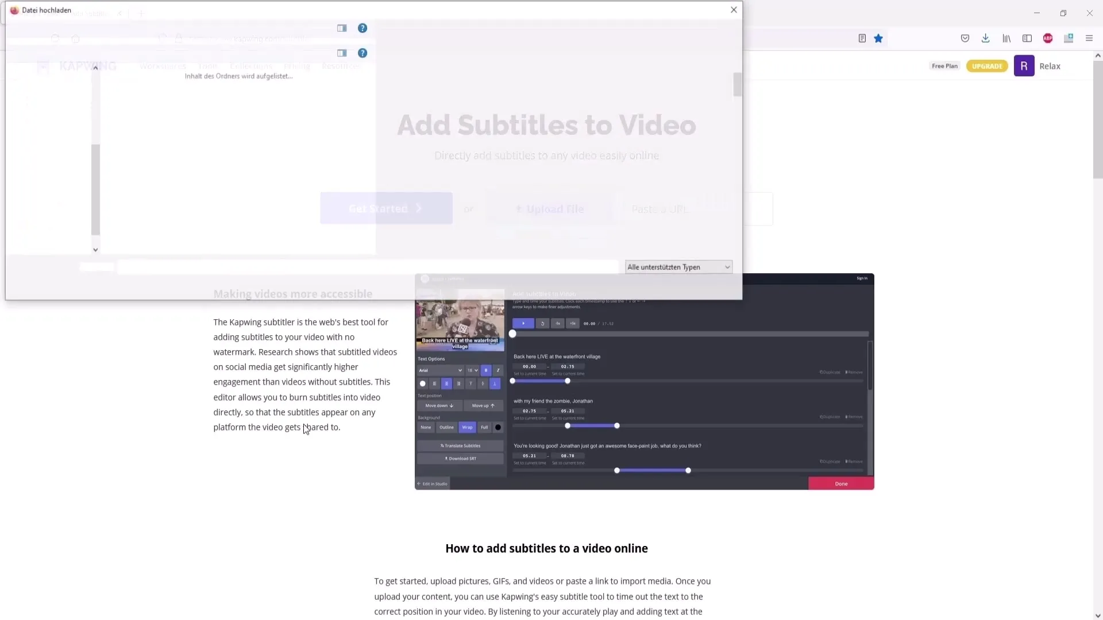This screenshot has width=1103, height=620.
Task: Click the UPGRADE button top right
Action: [987, 66]
